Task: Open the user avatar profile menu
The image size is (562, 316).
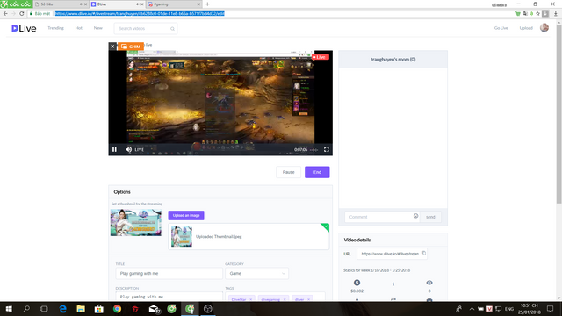Action: [544, 27]
